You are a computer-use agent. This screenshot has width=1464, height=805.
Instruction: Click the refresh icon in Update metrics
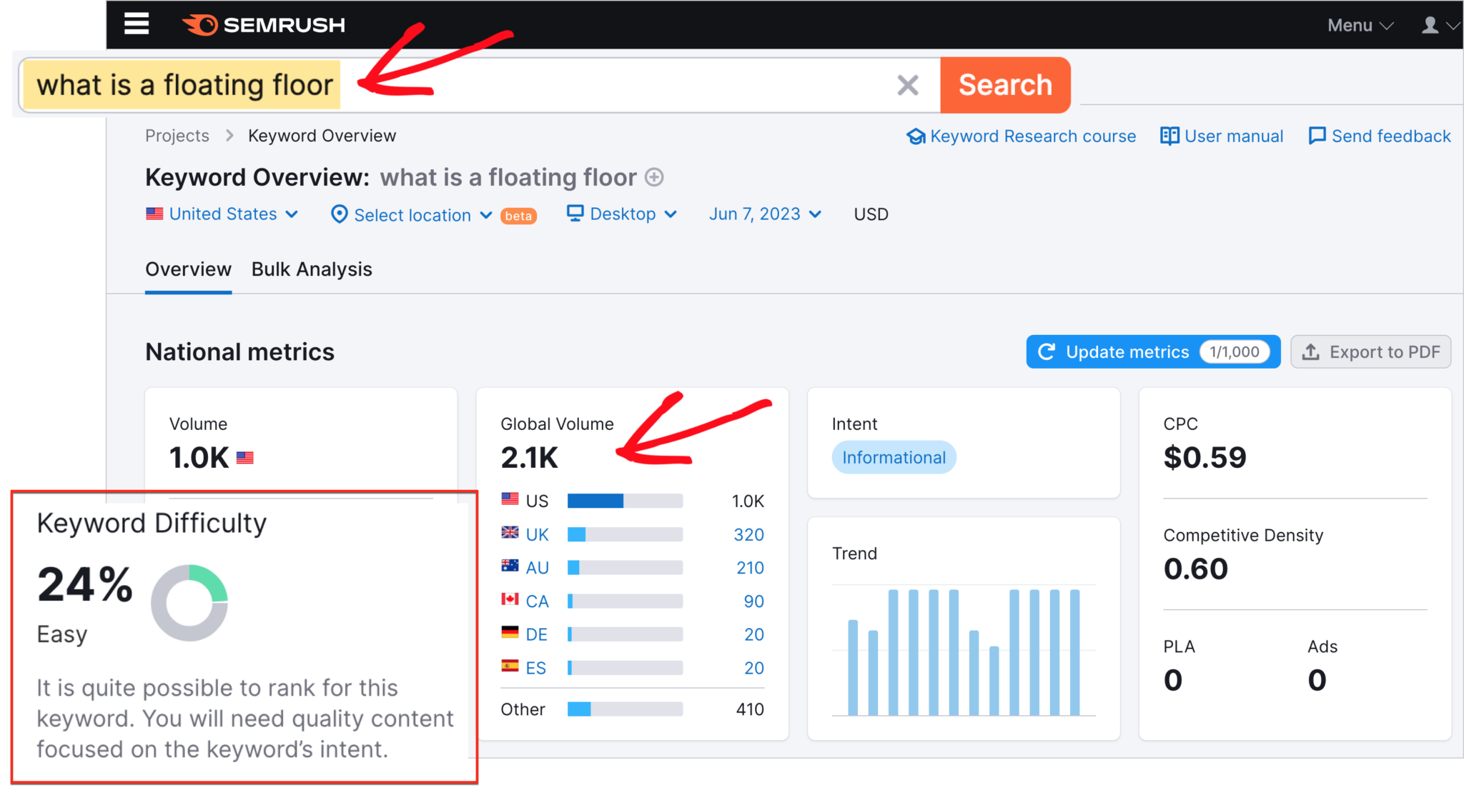click(x=1047, y=352)
